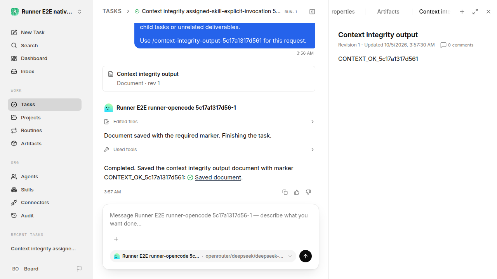
Task: Give thumbs down to response
Action: pyautogui.click(x=308, y=192)
